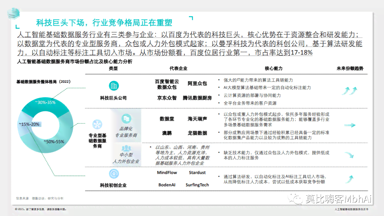Click the 腾讯数据厨房 company name
The image size is (384, 216).
coord(197,98)
